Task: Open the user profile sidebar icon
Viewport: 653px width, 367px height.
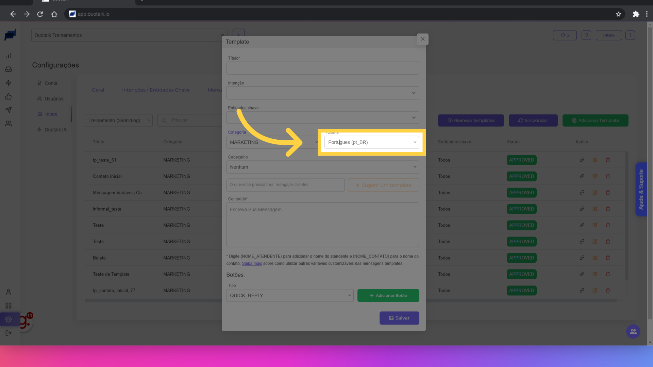Action: pos(9,292)
